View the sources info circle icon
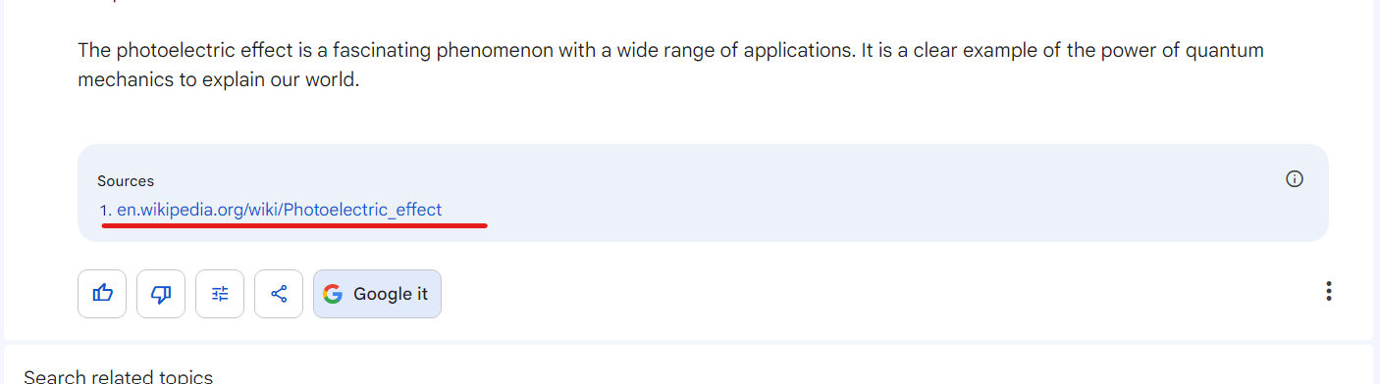This screenshot has width=1380, height=384. pos(1295,179)
